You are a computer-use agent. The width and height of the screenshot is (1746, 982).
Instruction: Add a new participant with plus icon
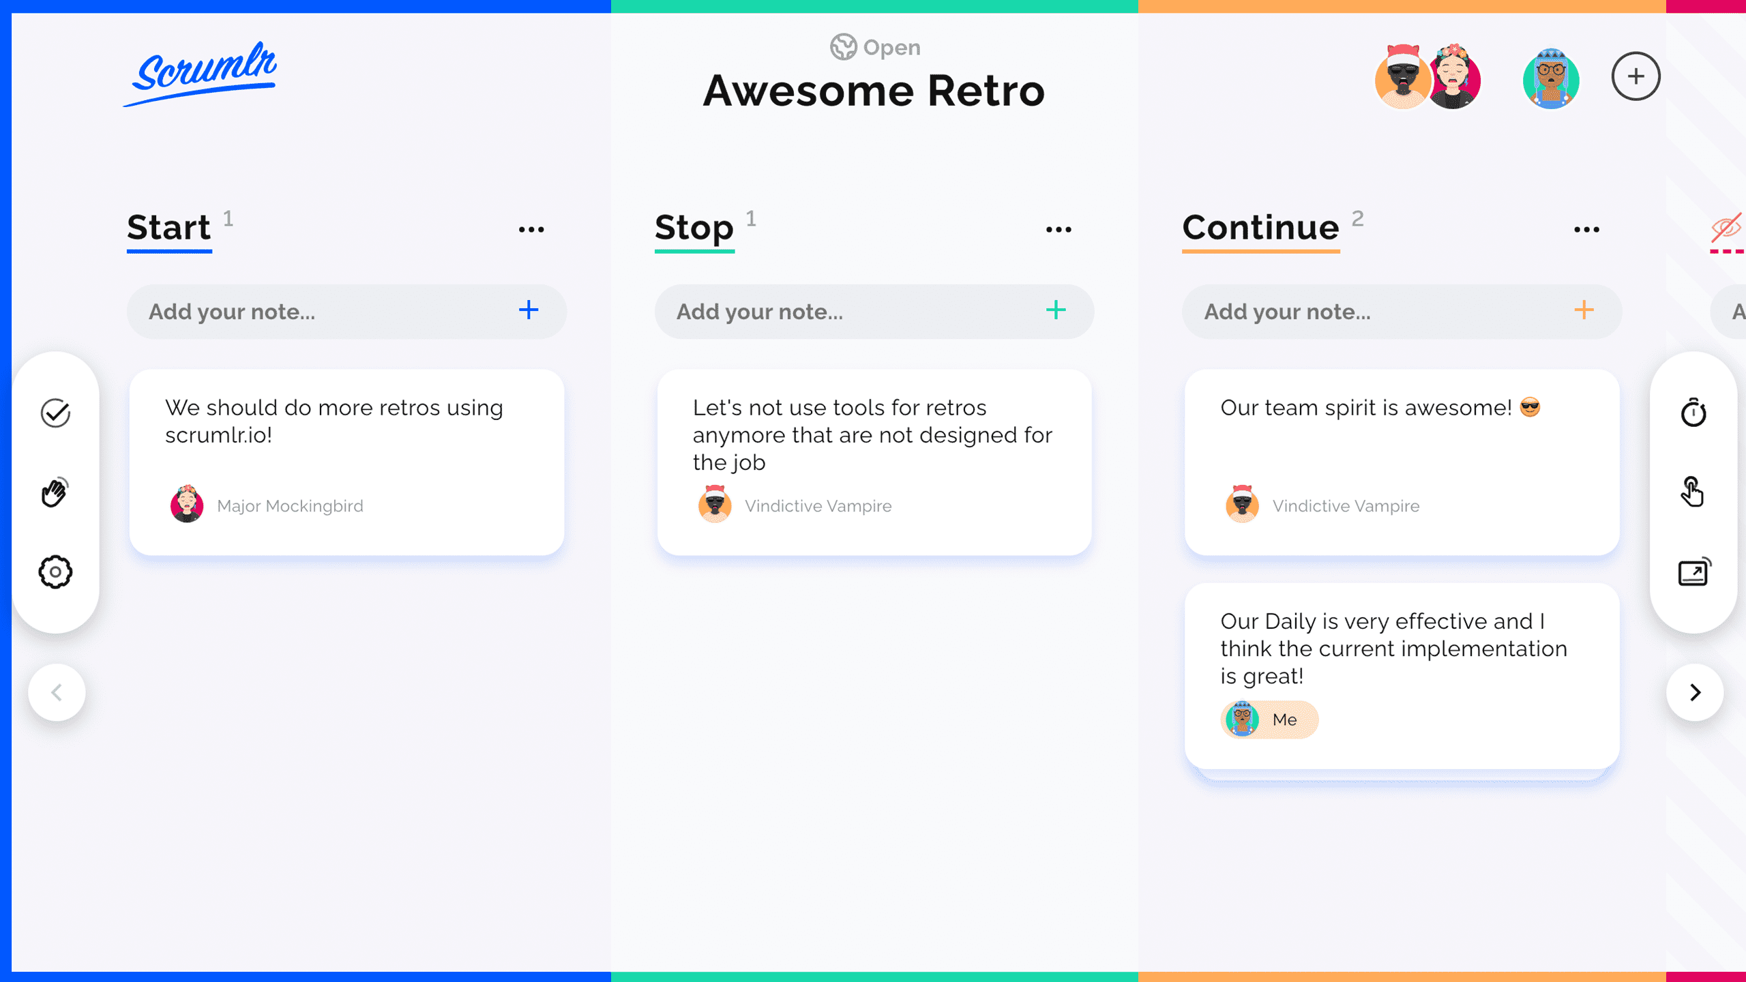[1634, 77]
